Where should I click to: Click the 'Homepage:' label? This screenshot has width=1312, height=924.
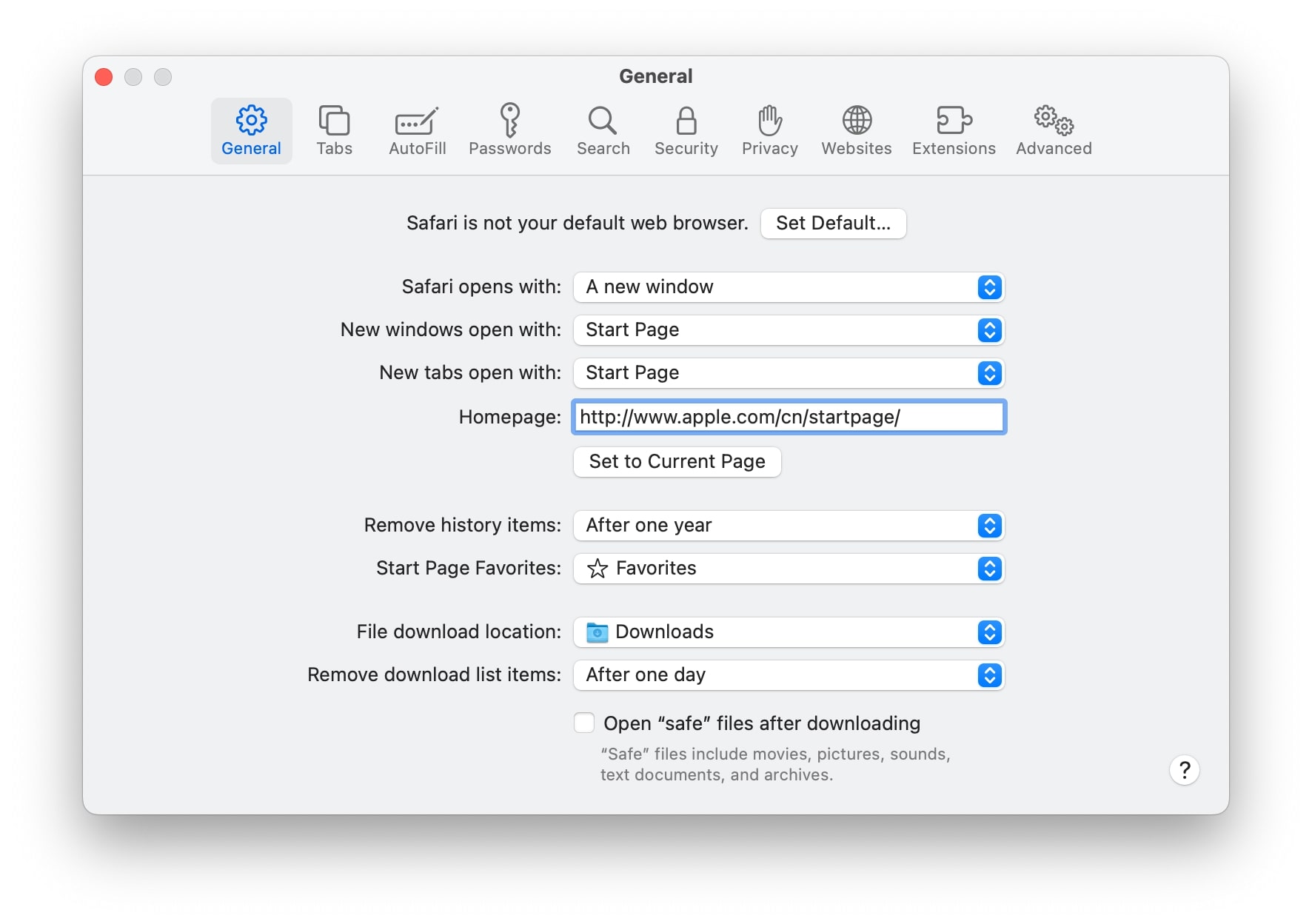coord(509,417)
